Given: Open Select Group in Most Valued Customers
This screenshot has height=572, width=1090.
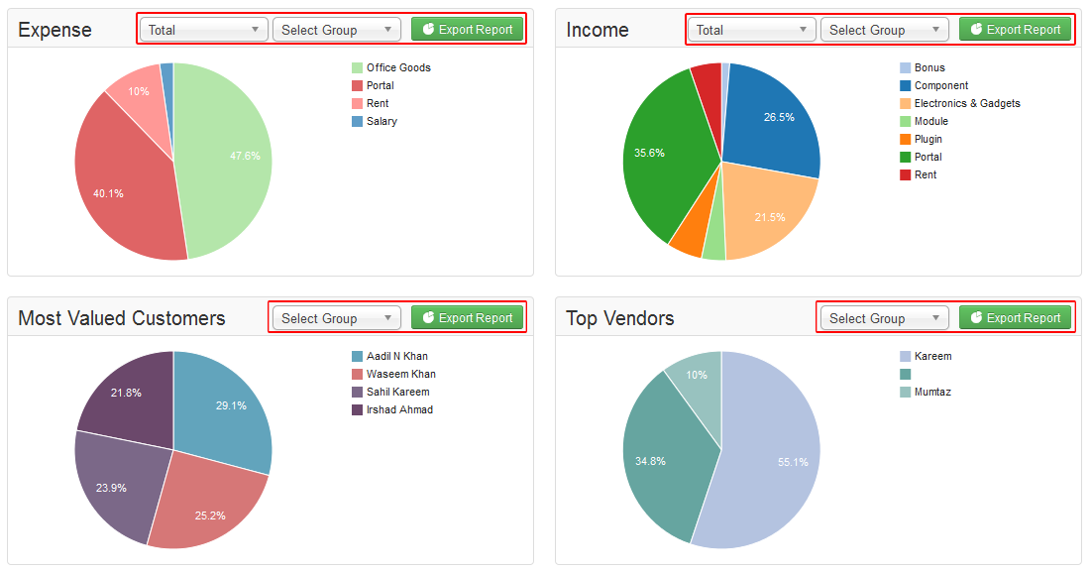Looking at the screenshot, I should point(337,318).
